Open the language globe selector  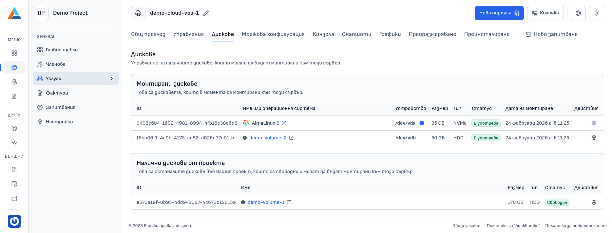tap(578, 13)
